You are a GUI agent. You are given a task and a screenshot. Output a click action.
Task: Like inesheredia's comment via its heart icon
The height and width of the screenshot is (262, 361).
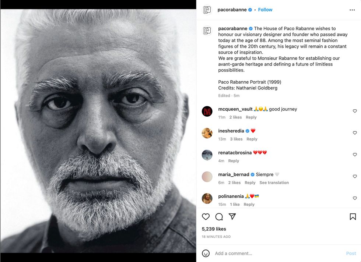355,133
